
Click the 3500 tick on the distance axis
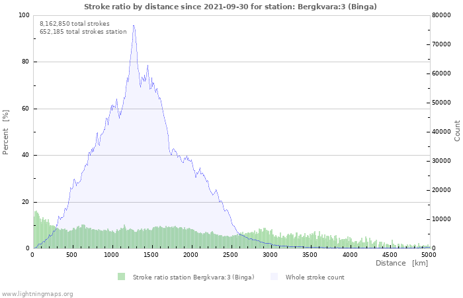tap(310, 254)
